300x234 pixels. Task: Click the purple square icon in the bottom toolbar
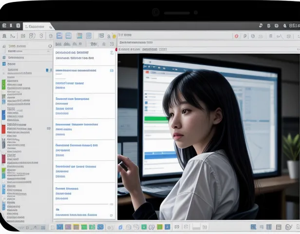pyautogui.click(x=68, y=227)
